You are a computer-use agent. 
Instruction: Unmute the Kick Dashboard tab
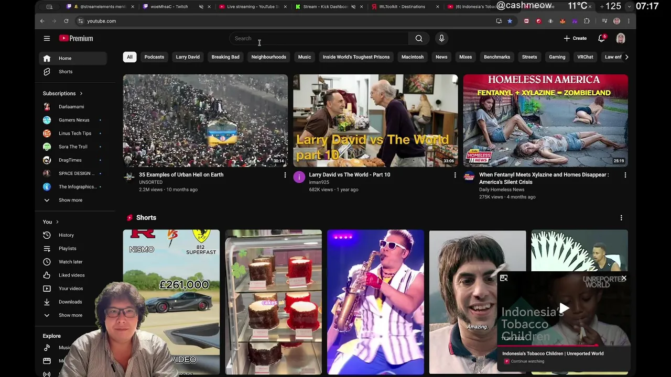click(x=353, y=7)
